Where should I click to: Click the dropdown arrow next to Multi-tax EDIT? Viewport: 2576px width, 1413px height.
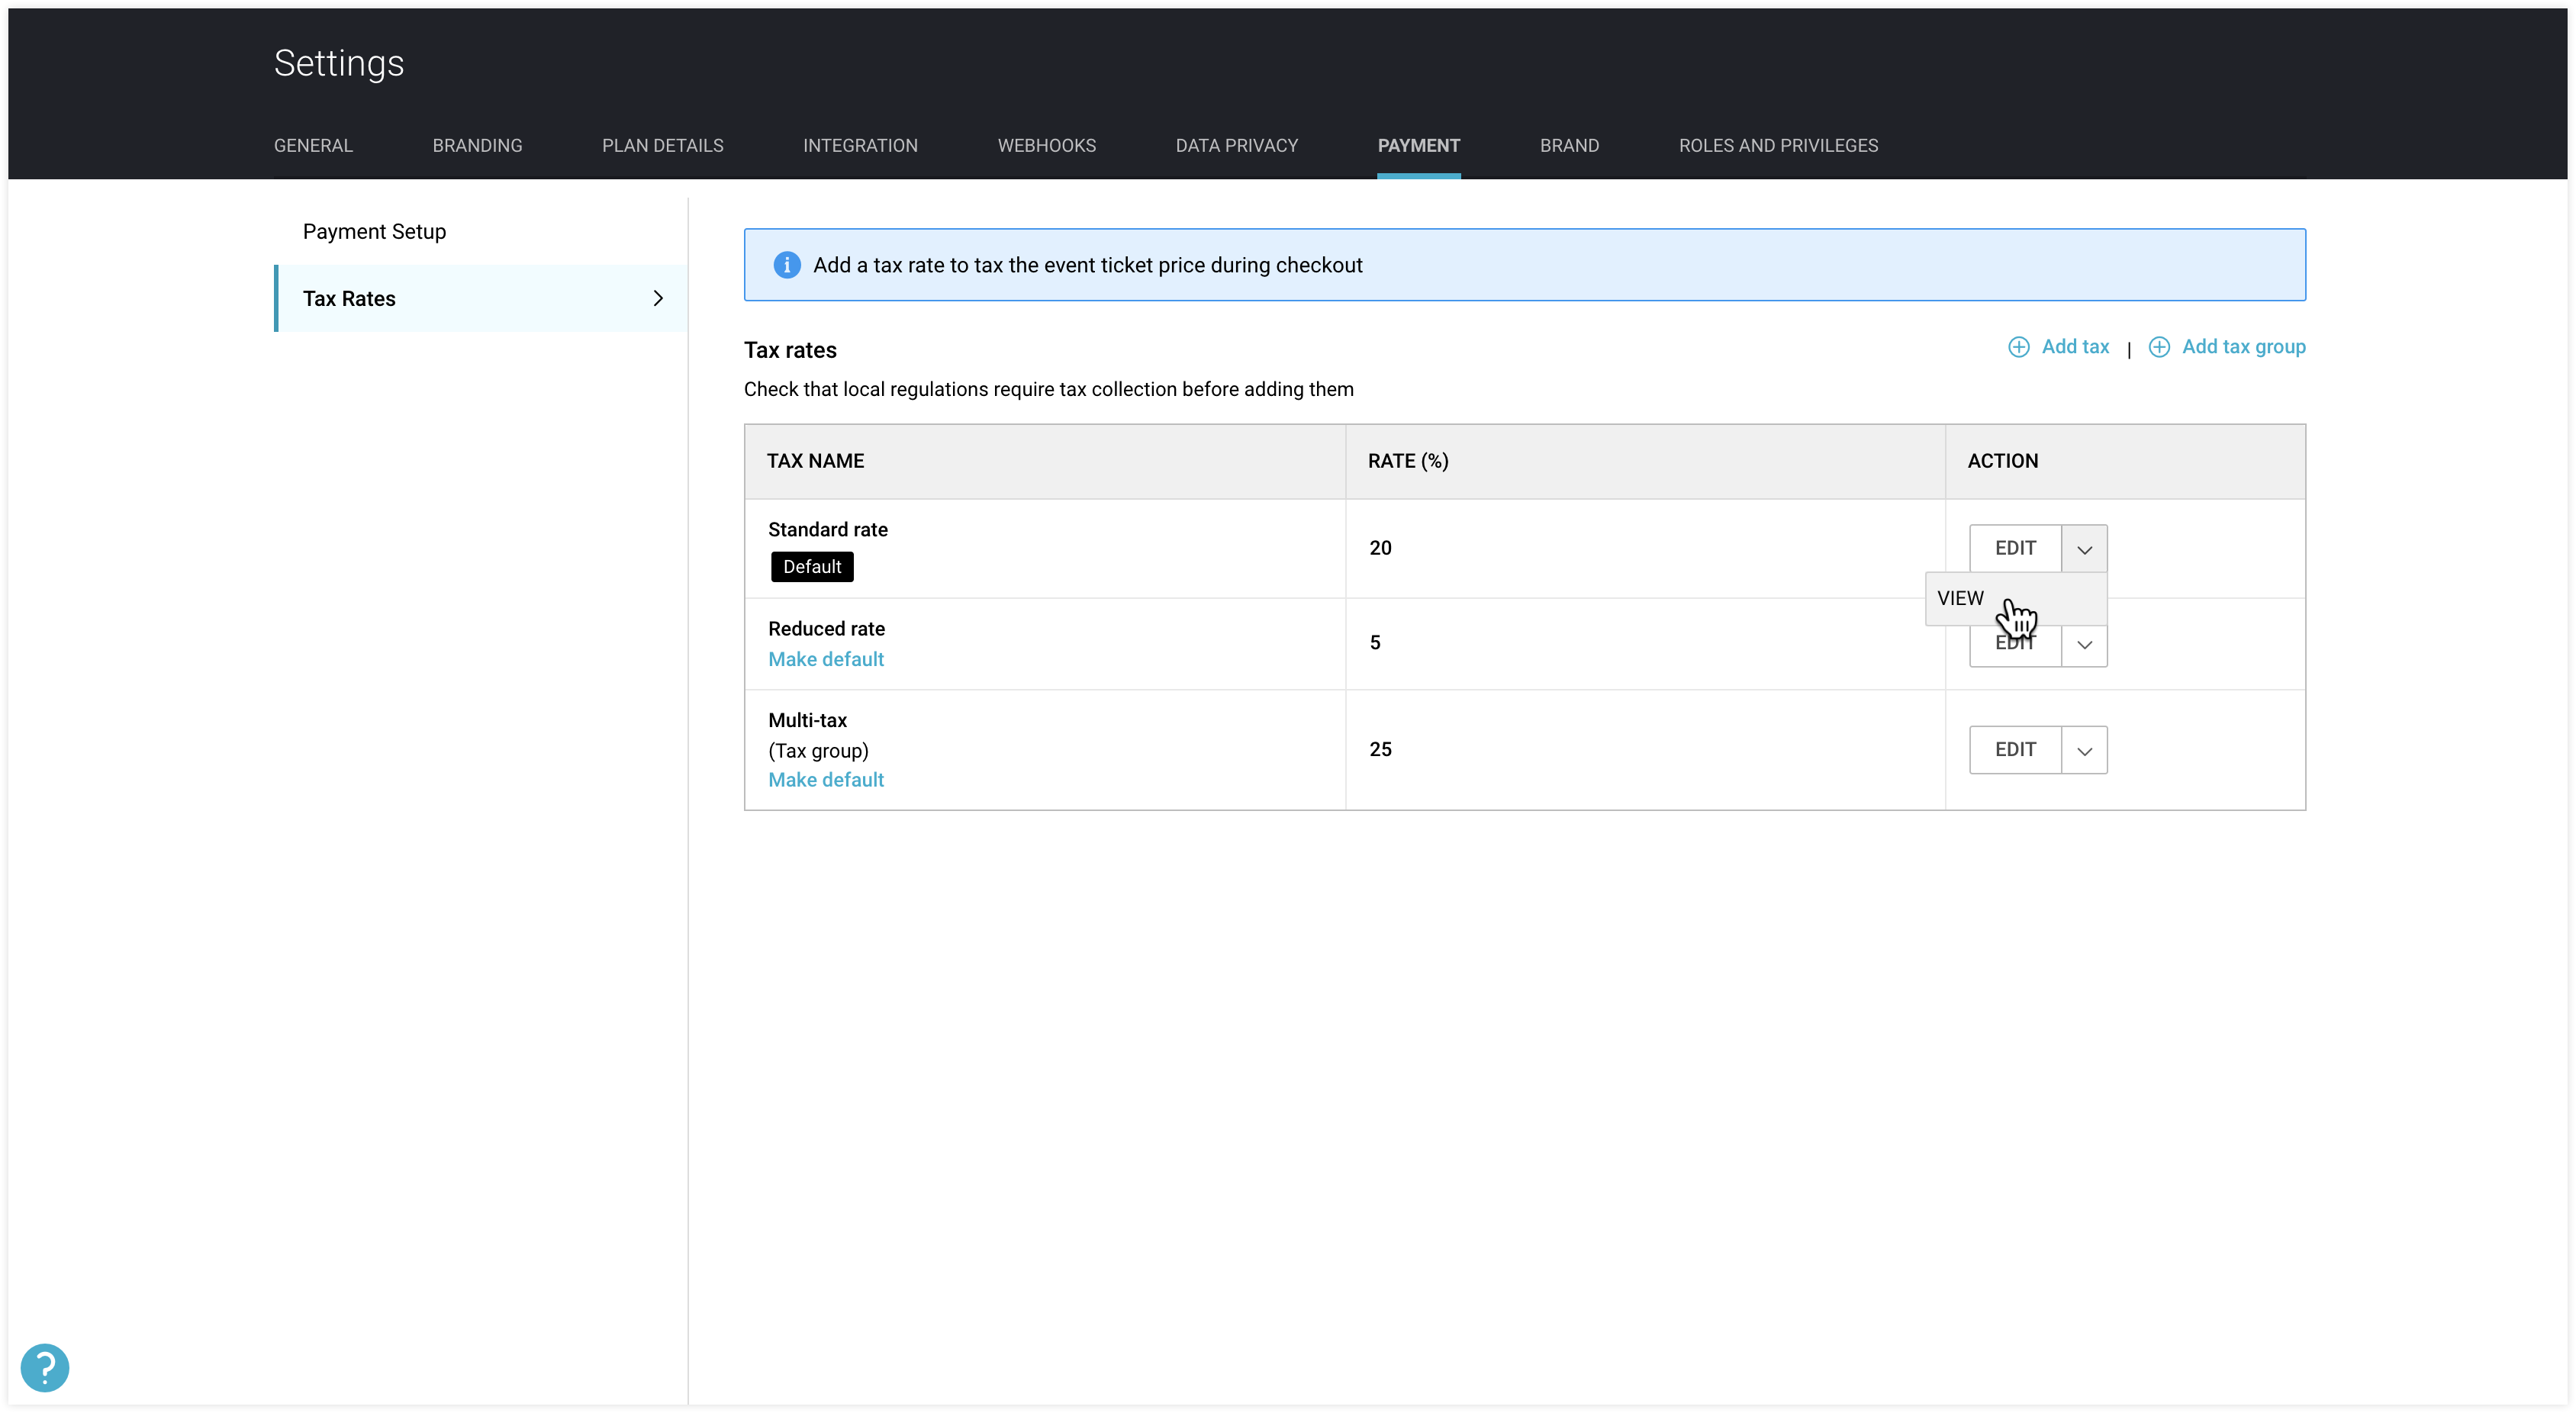click(x=2084, y=750)
